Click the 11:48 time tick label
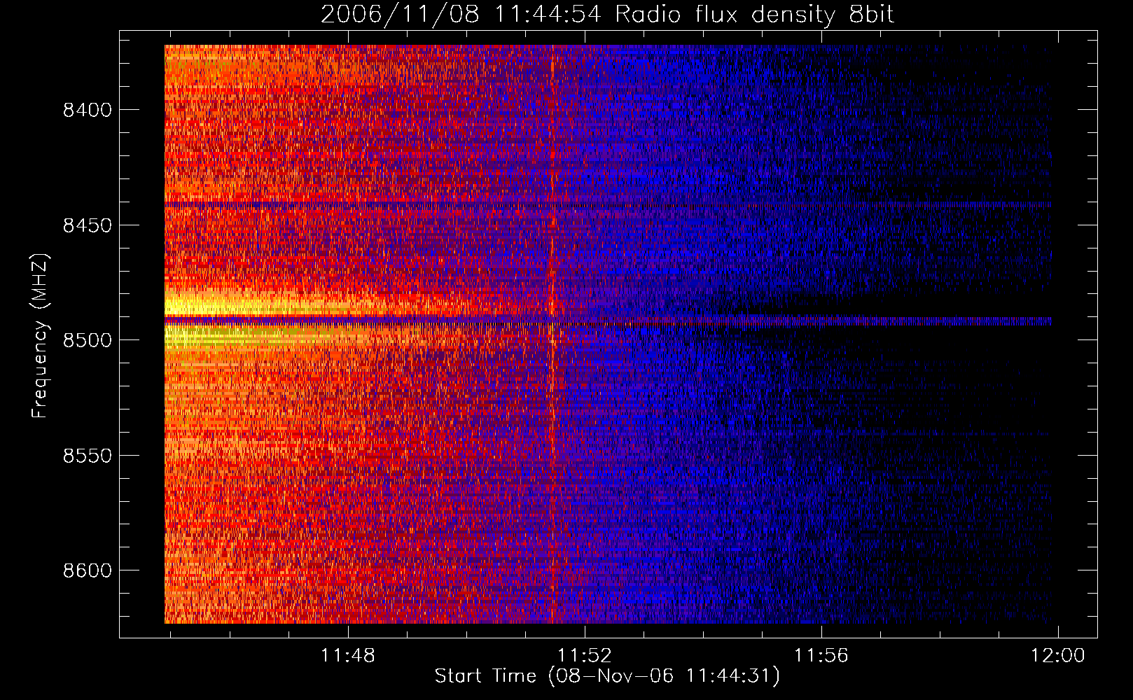 click(x=348, y=656)
